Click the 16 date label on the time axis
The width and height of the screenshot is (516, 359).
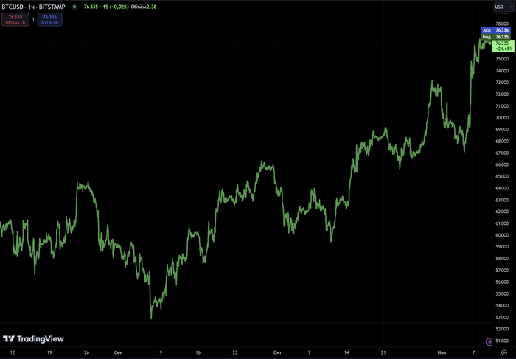(x=198, y=352)
